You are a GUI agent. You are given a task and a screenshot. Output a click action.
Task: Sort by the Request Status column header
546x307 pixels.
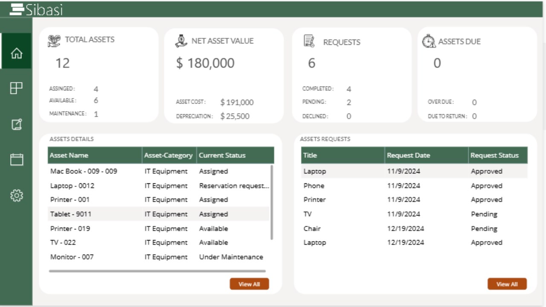[x=498, y=155]
